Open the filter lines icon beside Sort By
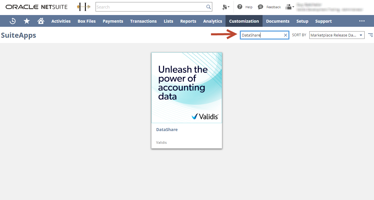 [370, 35]
